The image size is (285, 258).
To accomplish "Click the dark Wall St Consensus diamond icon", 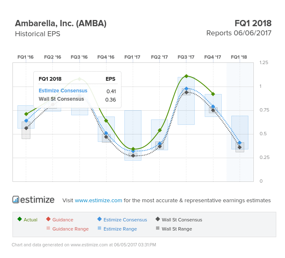I will (x=158, y=219).
